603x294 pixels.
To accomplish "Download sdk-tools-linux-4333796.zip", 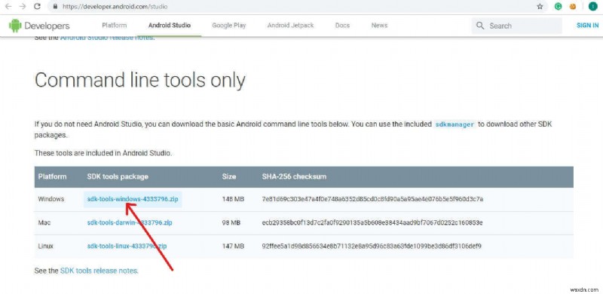I will coord(127,246).
